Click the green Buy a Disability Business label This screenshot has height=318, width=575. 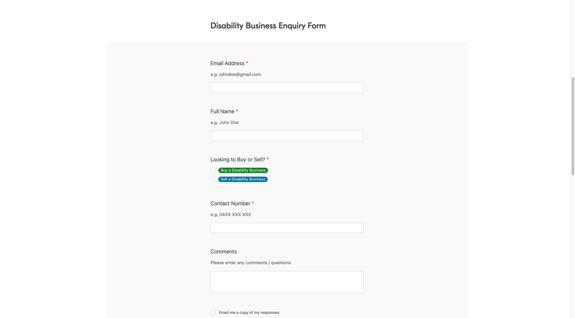[243, 170]
